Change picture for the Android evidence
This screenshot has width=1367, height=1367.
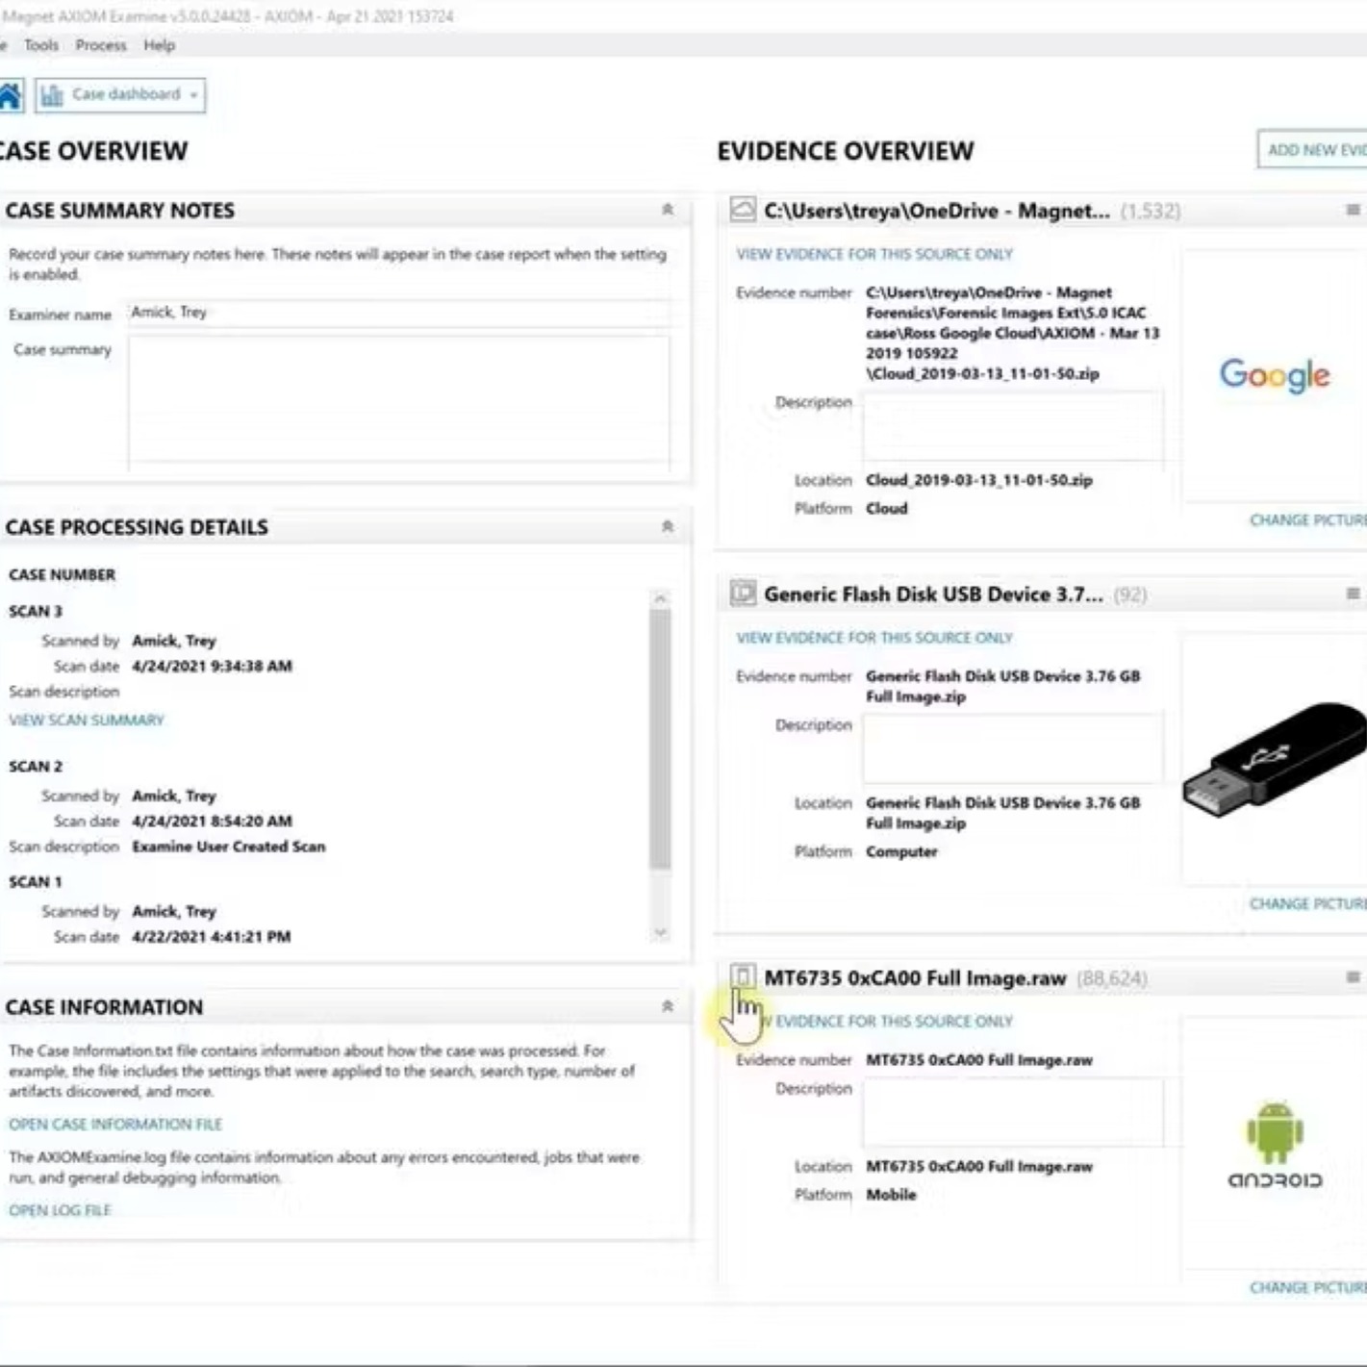pyautogui.click(x=1307, y=1288)
